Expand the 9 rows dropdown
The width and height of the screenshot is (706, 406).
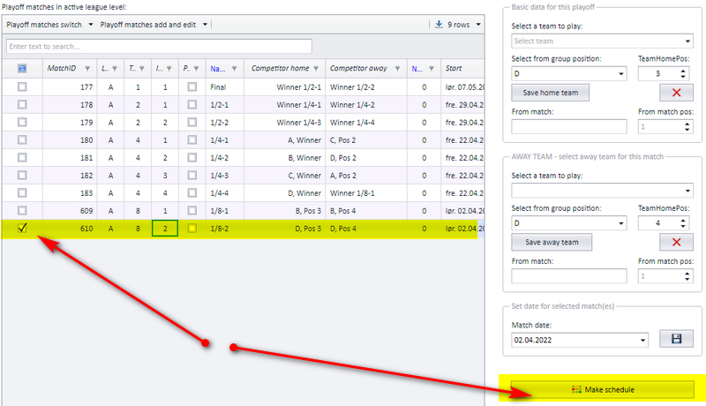(x=478, y=25)
